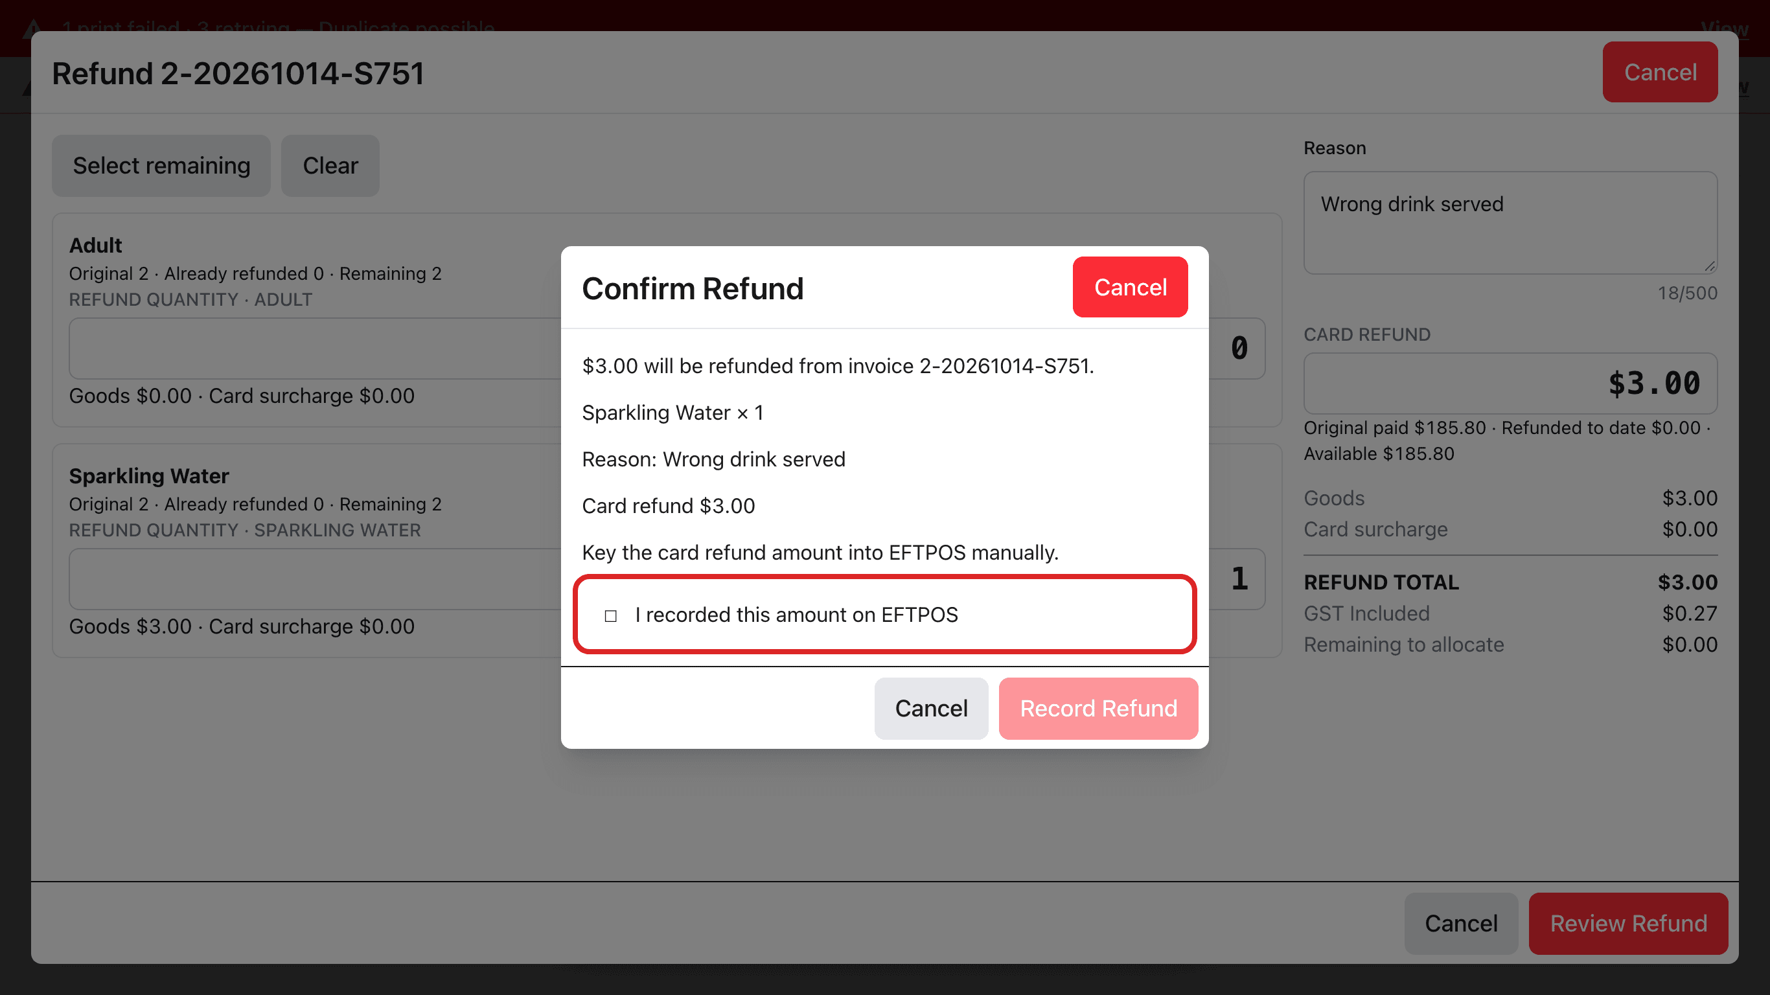Click the REFUND TOTAL $3.00 value

click(x=1687, y=582)
